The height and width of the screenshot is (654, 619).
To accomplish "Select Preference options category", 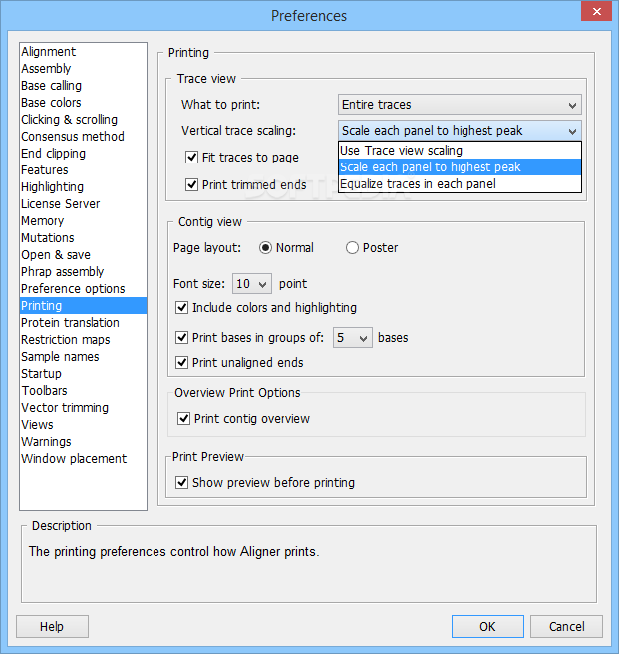I will tap(83, 289).
